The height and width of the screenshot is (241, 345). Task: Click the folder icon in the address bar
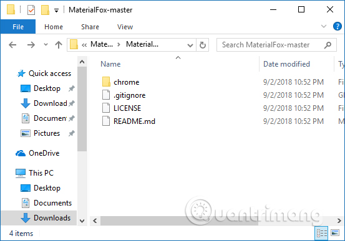point(74,44)
